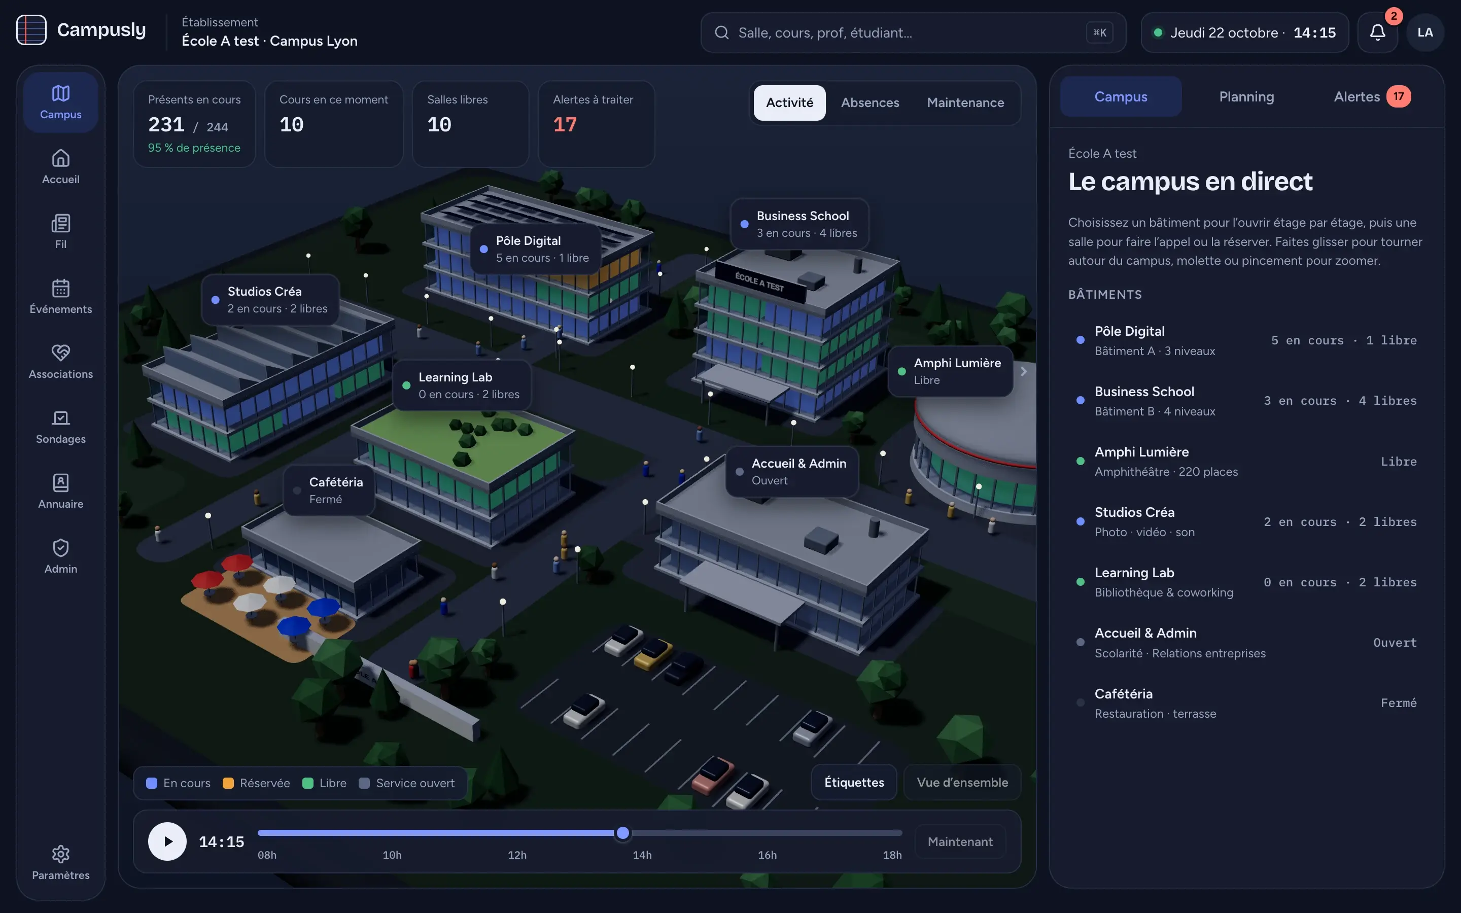Click the "95 % de présence" text
The width and height of the screenshot is (1461, 913).
click(194, 148)
